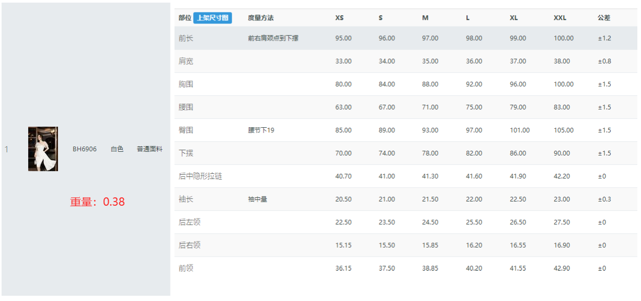
Task: Select product code BH6906
Action: tap(85, 149)
